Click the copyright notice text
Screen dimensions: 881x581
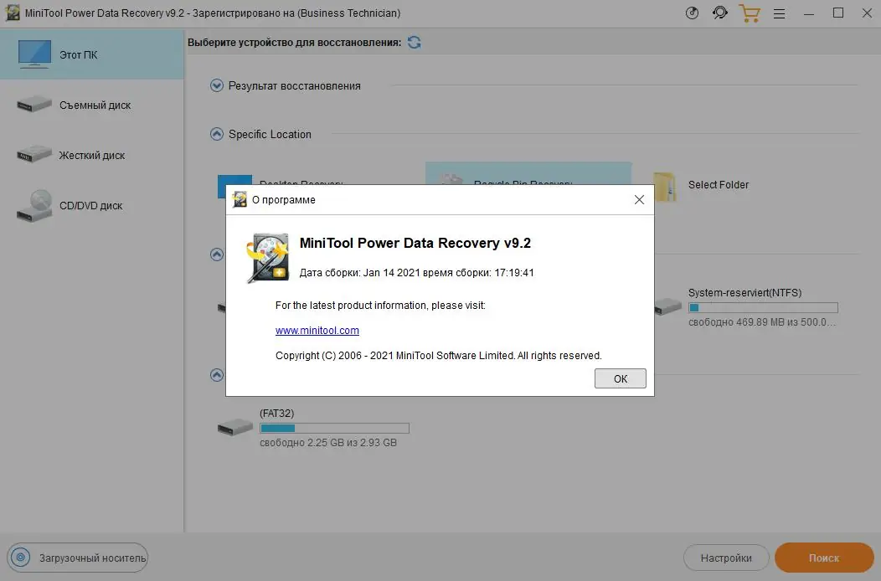point(438,356)
